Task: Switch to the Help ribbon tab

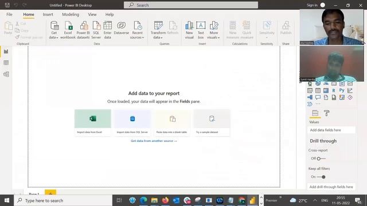Action: [x=110, y=14]
